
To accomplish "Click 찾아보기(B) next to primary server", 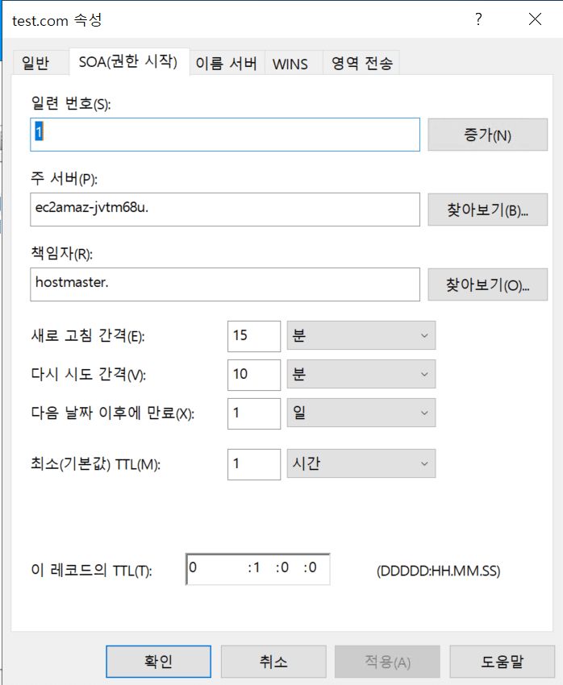I will (487, 209).
